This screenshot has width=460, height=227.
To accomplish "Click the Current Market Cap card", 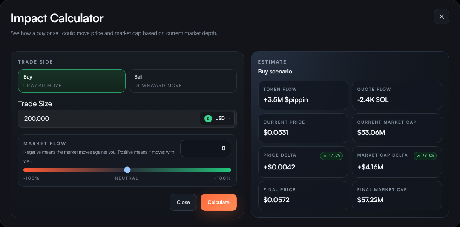I will point(397,128).
